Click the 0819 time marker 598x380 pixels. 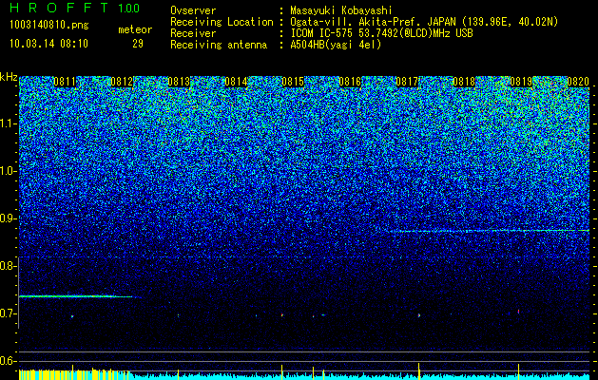coord(521,82)
